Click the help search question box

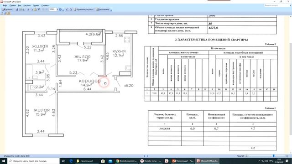pyautogui.click(x=277, y=5)
